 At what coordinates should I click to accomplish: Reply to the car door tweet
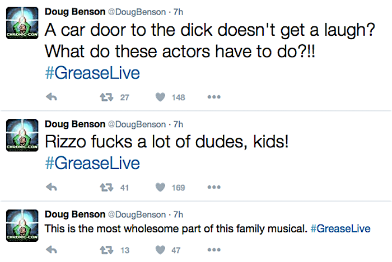[x=51, y=97]
